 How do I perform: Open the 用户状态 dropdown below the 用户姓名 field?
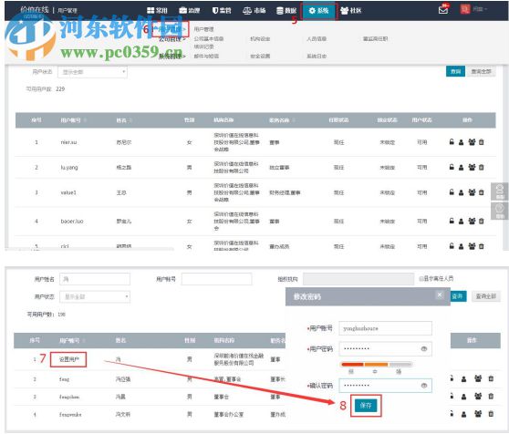(x=95, y=297)
